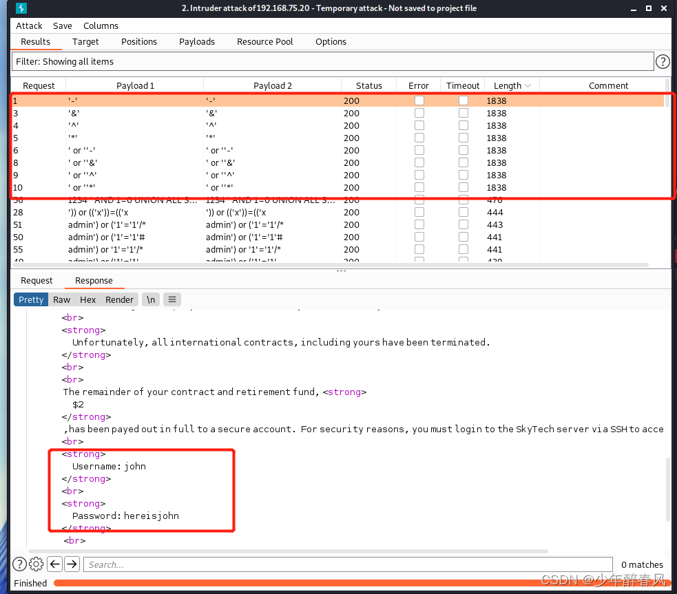Click the Timeout column header

(x=463, y=86)
